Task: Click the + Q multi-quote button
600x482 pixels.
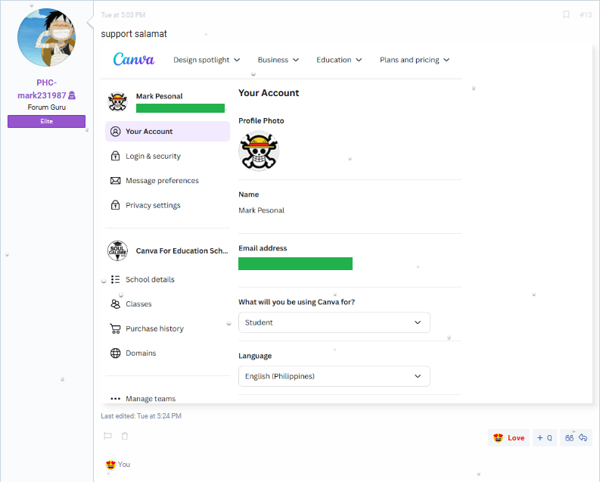Action: tap(544, 437)
